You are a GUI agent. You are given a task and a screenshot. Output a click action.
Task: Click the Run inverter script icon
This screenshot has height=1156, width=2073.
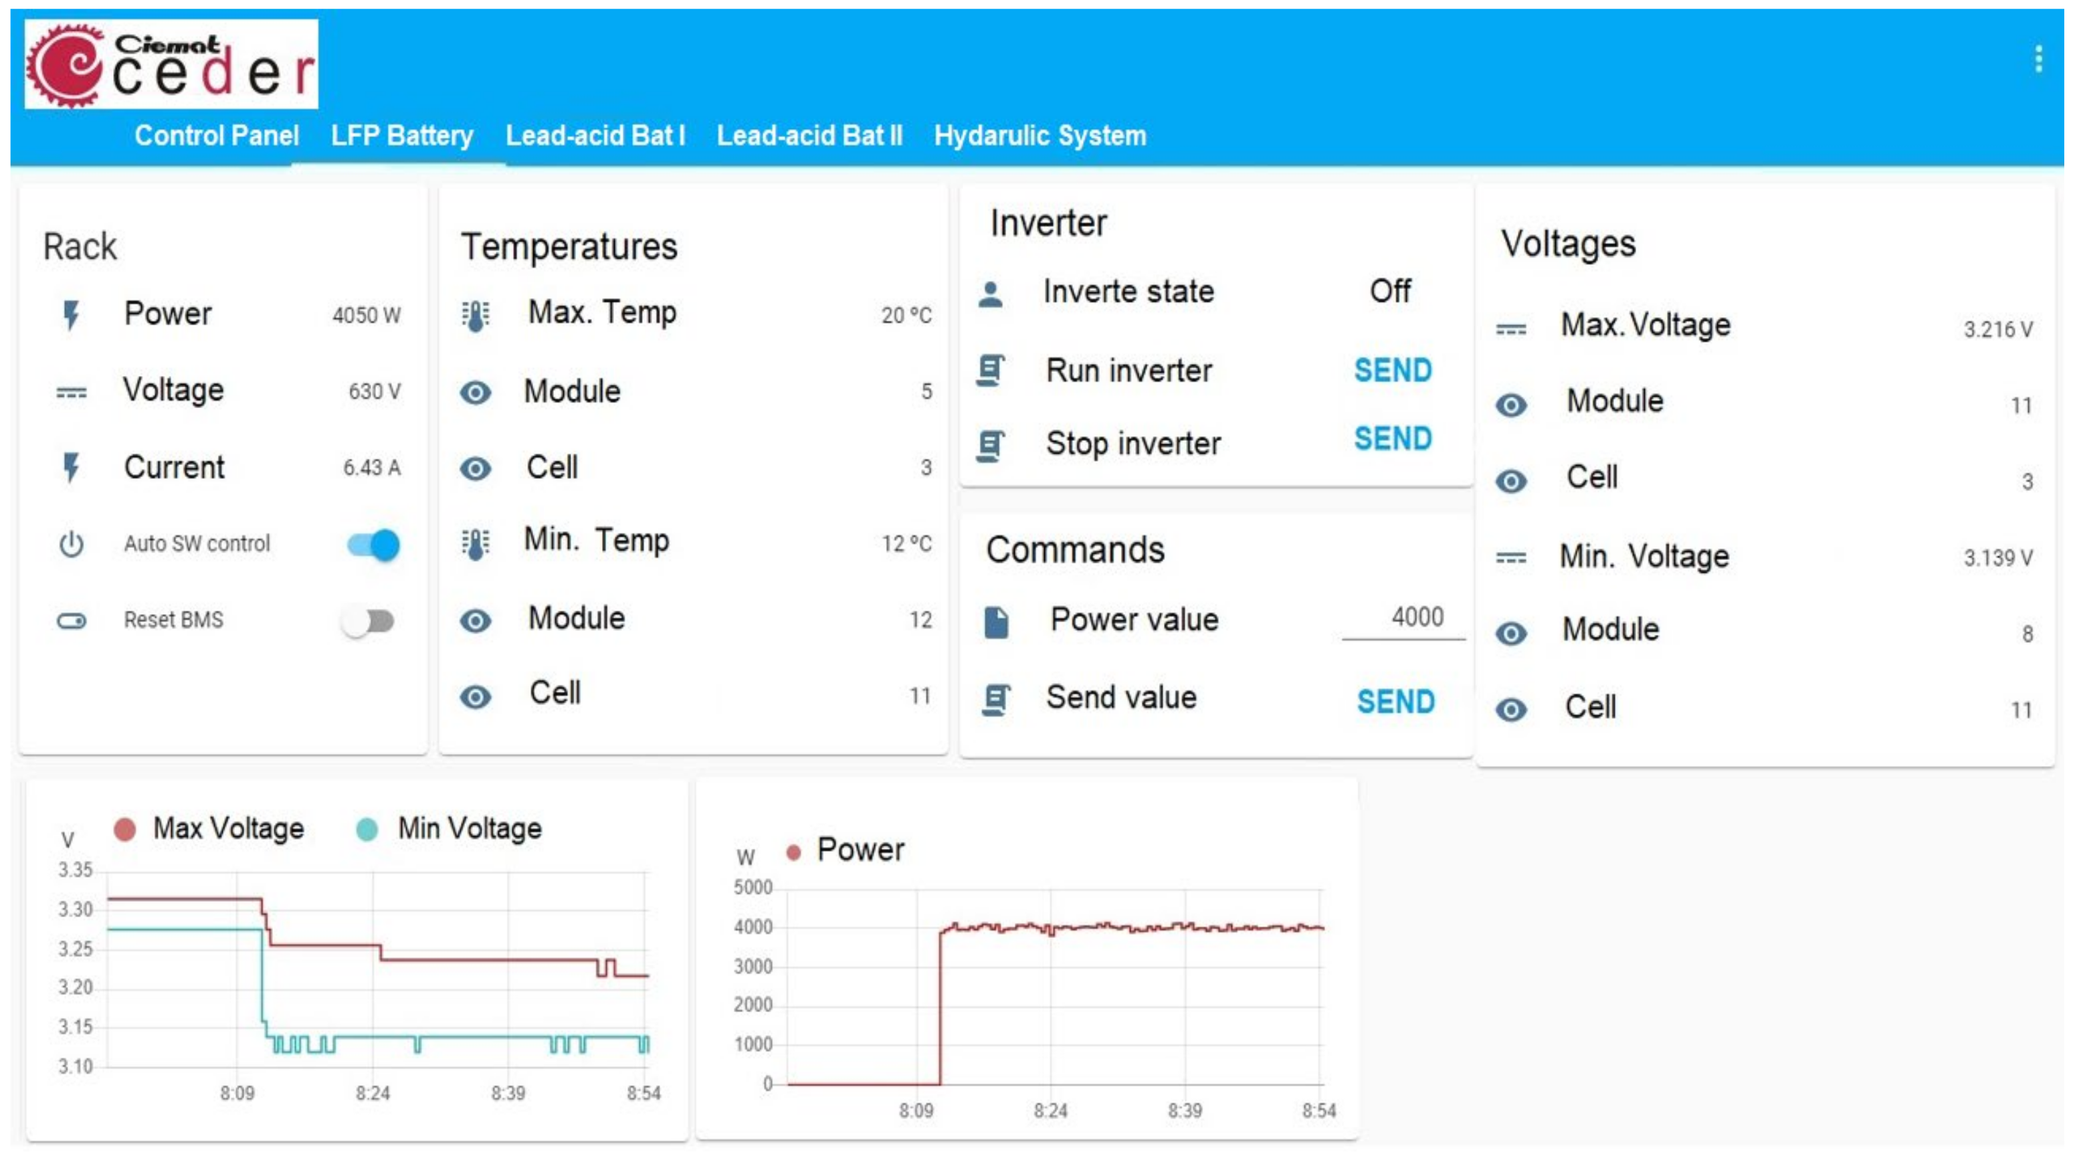point(991,371)
